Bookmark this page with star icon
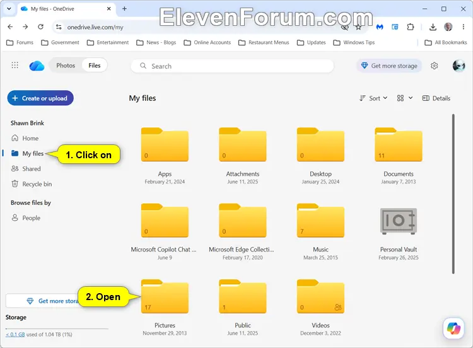This screenshot has width=473, height=348. tap(358, 27)
